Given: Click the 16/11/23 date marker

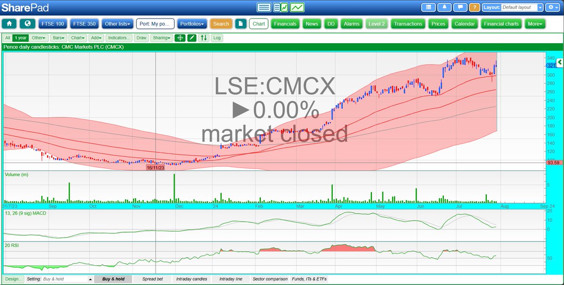Looking at the screenshot, I should coord(155,168).
